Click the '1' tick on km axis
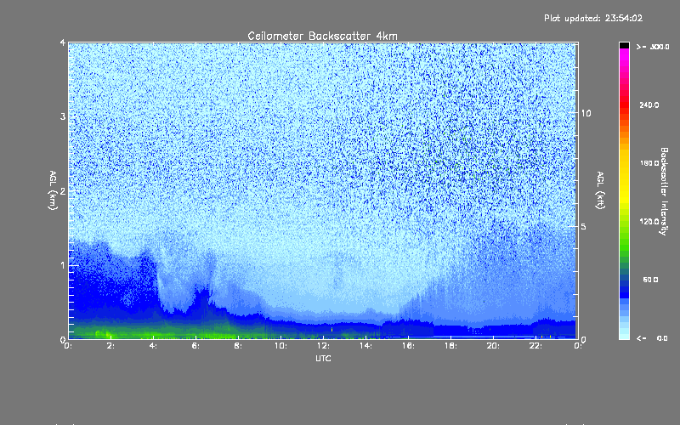 63,265
